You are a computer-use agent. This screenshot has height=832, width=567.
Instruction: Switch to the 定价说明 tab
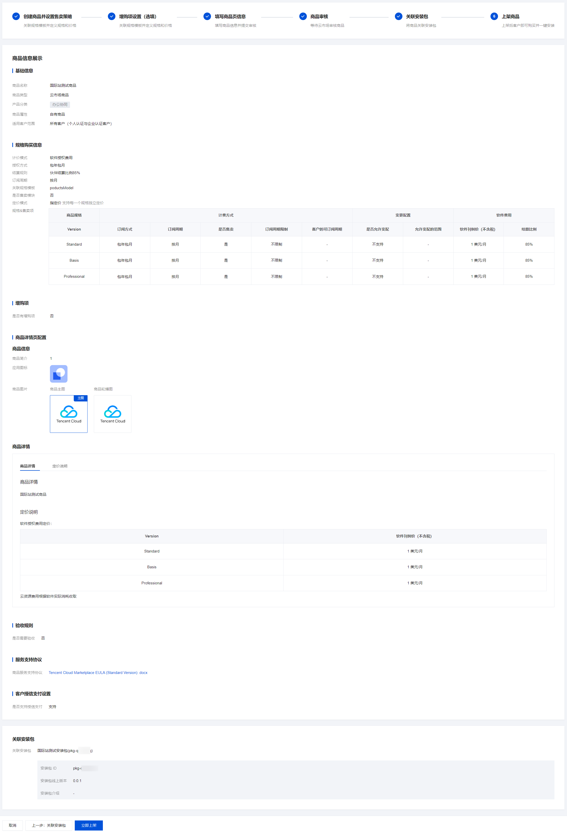point(60,466)
